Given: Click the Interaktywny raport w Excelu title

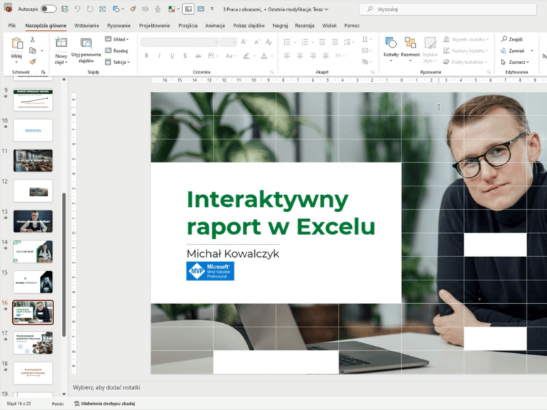Looking at the screenshot, I should (x=281, y=213).
